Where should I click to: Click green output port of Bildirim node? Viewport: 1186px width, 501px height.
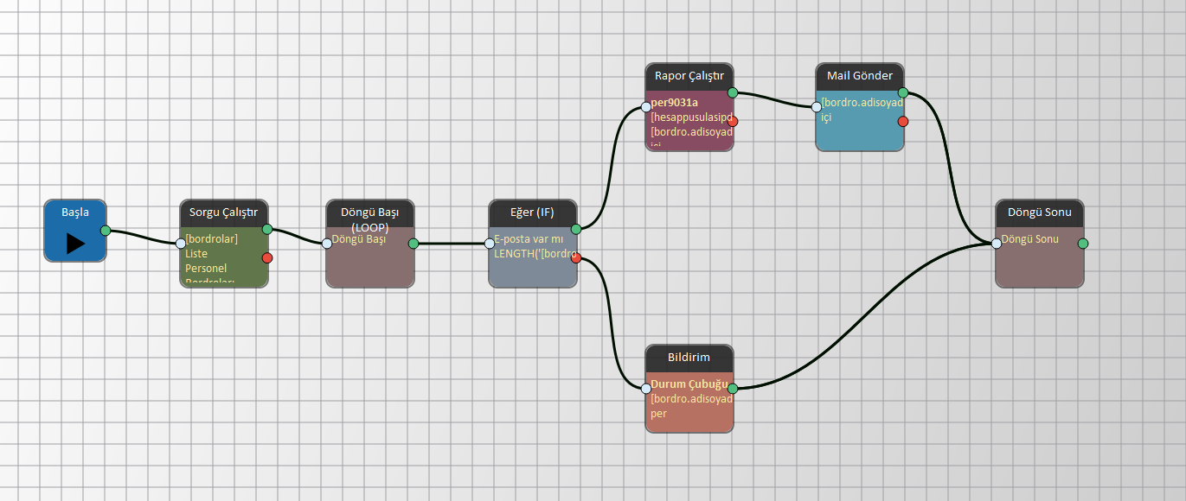click(733, 389)
